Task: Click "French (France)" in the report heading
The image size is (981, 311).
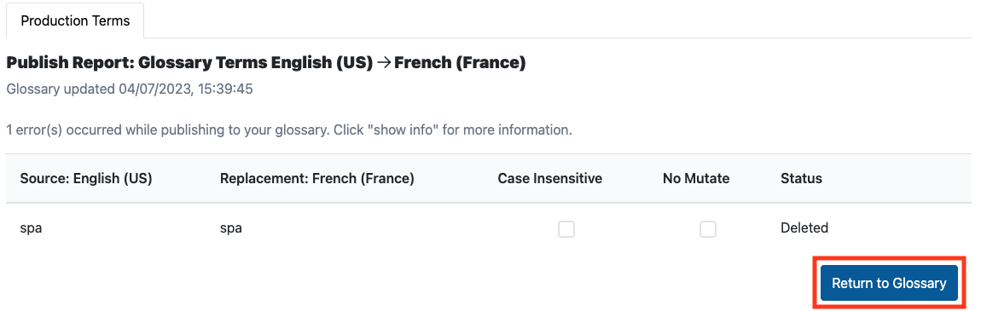Action: point(460,63)
